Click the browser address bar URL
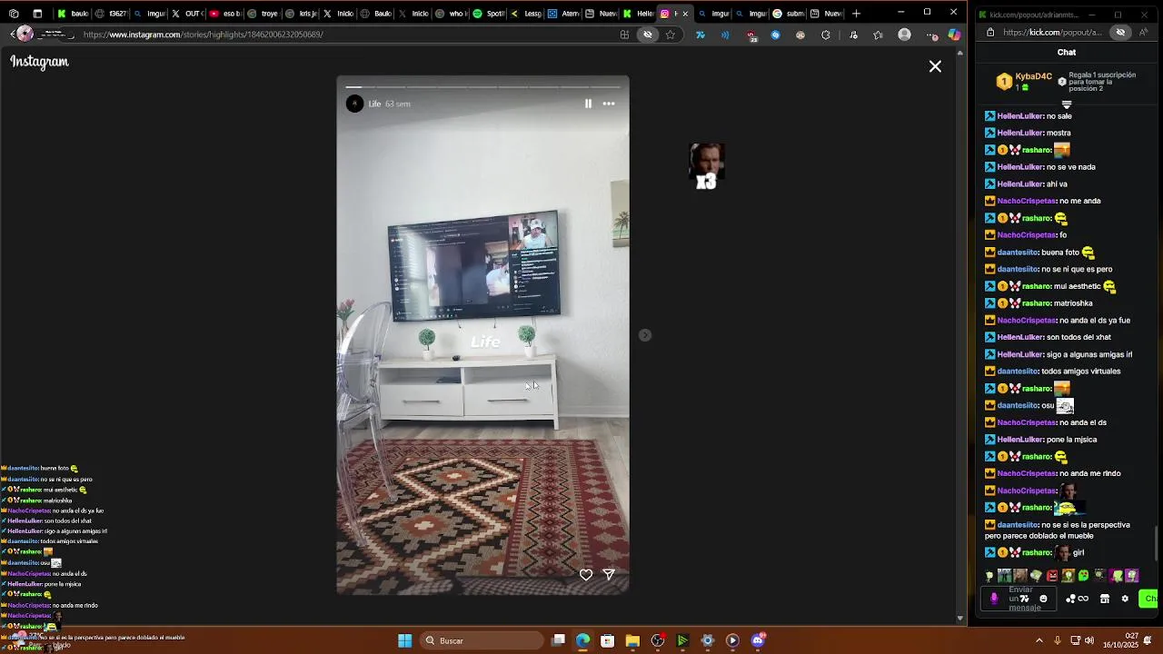 coord(203,35)
